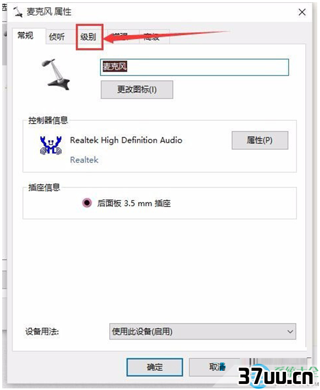Click the 后面板 3.5 mm 插座 label
The width and height of the screenshot is (320, 390).
coord(134,203)
